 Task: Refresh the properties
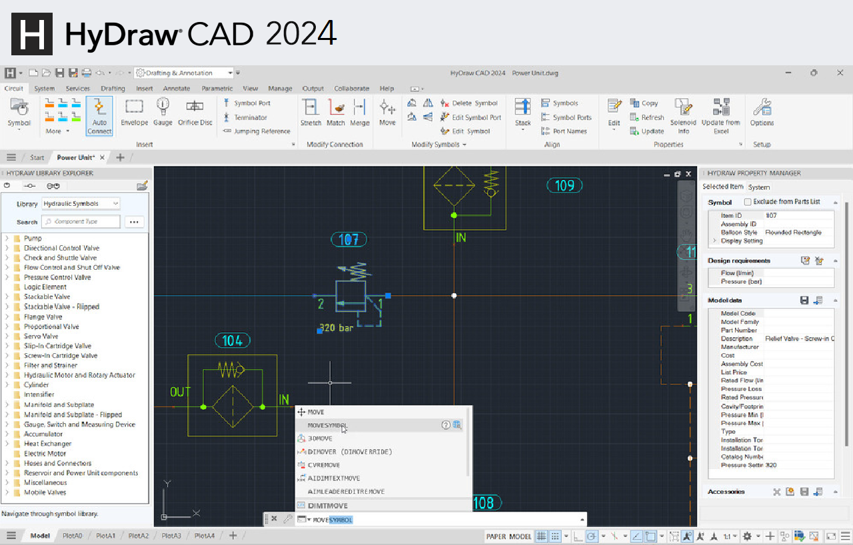646,117
